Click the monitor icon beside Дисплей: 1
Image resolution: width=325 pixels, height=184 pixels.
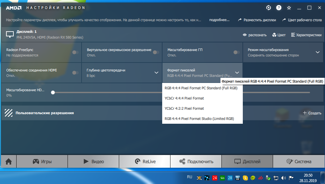click(10, 34)
